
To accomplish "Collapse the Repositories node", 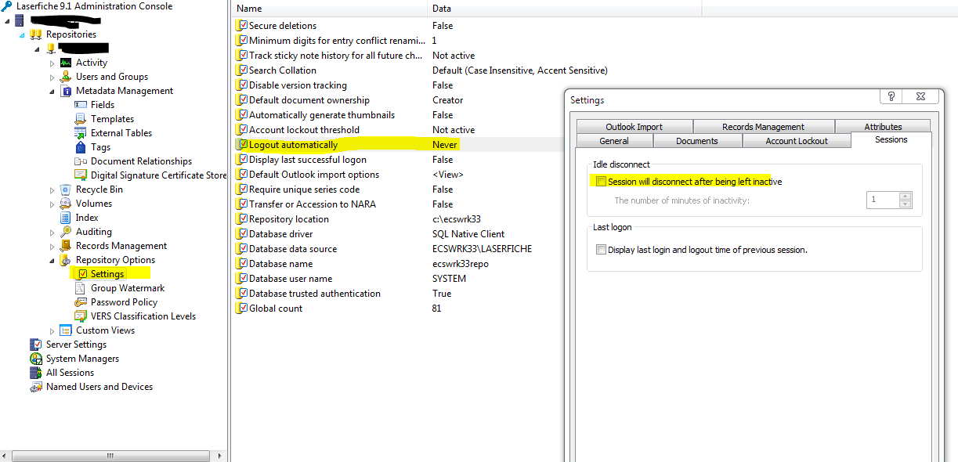I will click(23, 34).
